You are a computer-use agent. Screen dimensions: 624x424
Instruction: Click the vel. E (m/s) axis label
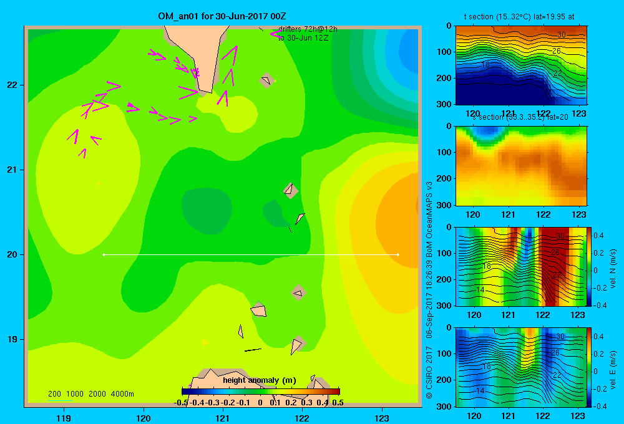pos(613,370)
